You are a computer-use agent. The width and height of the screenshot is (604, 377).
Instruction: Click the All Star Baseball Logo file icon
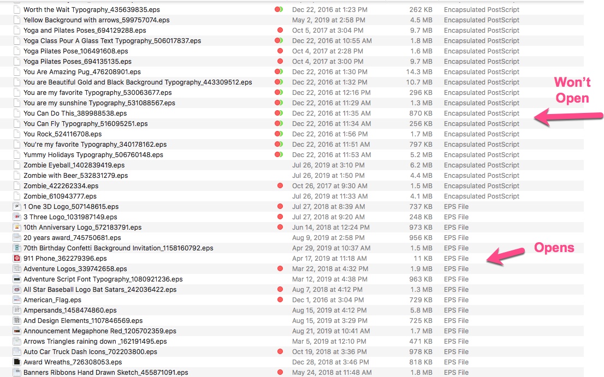pyautogui.click(x=16, y=289)
